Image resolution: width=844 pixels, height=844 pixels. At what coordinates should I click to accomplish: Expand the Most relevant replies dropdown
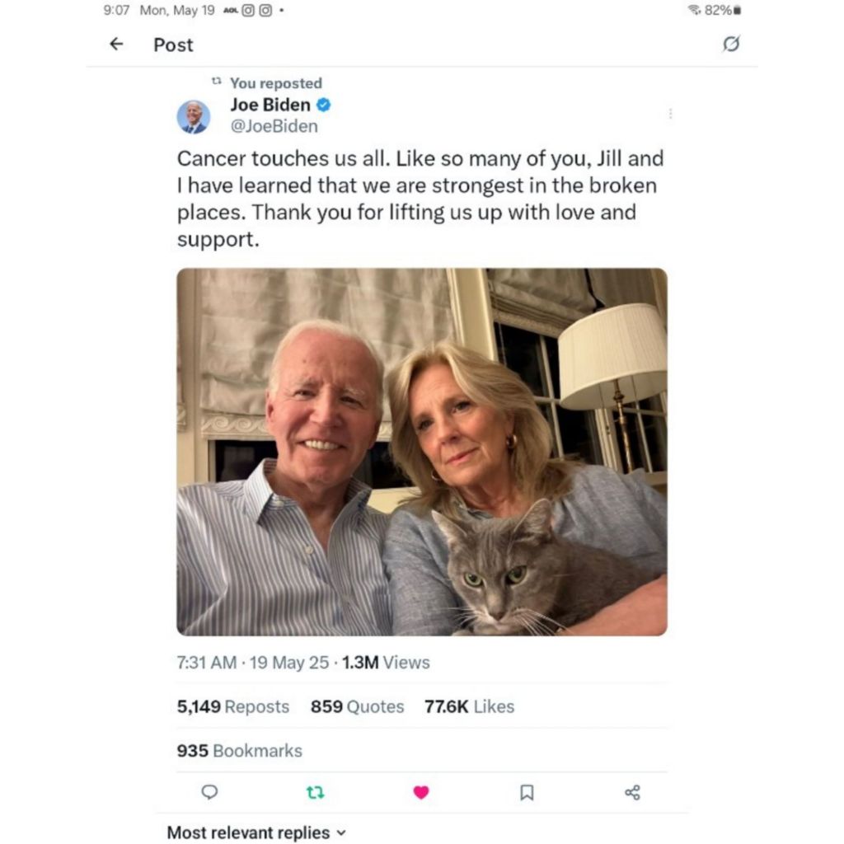pyautogui.click(x=256, y=832)
